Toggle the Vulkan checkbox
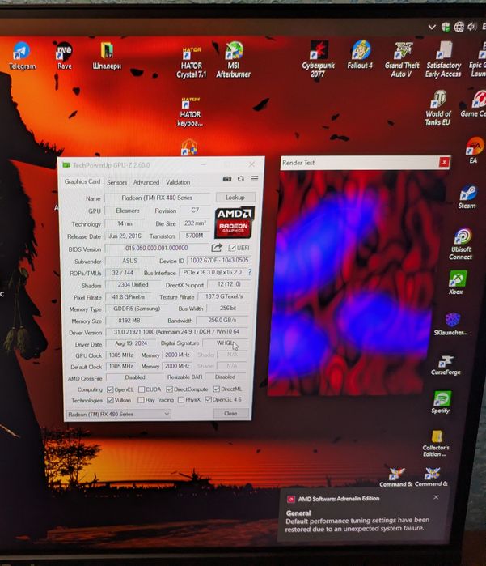 [x=110, y=400]
